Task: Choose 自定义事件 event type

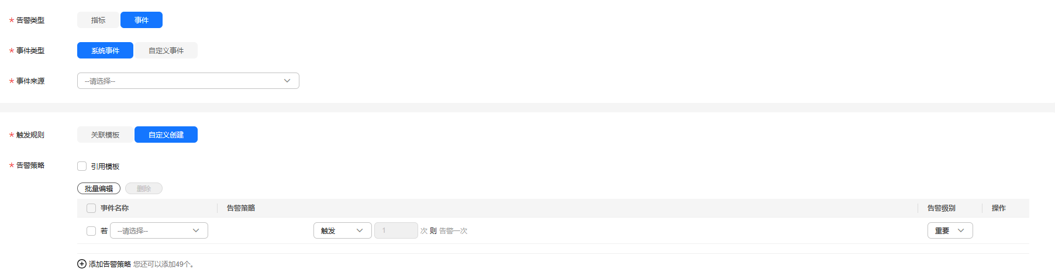Action: [x=166, y=50]
